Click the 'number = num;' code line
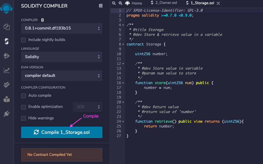Image resolution: width=263 pixels, height=164 pixels. coord(158,88)
